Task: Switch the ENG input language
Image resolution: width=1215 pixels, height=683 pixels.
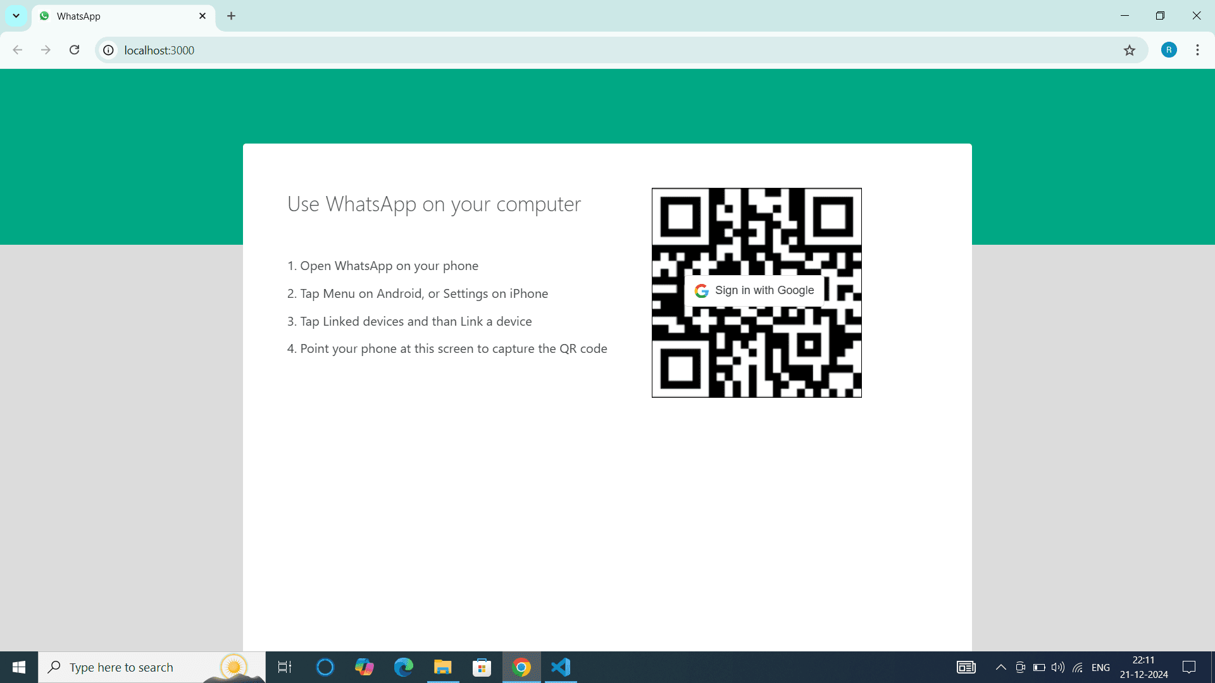Action: pos(1100,667)
